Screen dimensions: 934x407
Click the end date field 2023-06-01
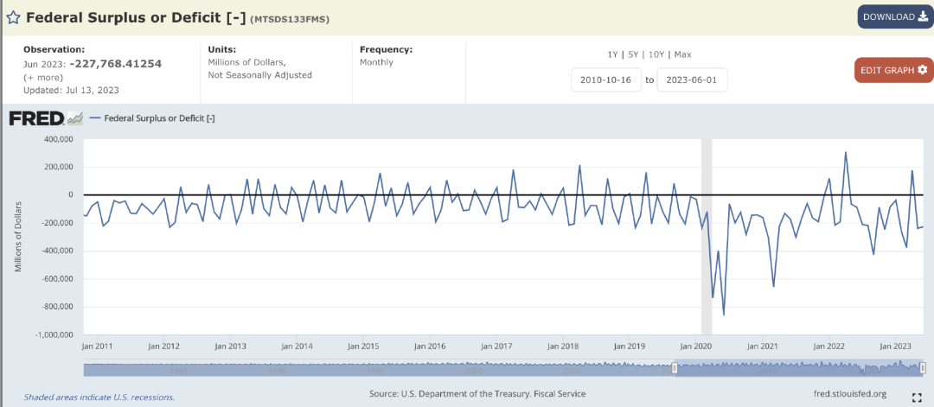click(x=692, y=79)
